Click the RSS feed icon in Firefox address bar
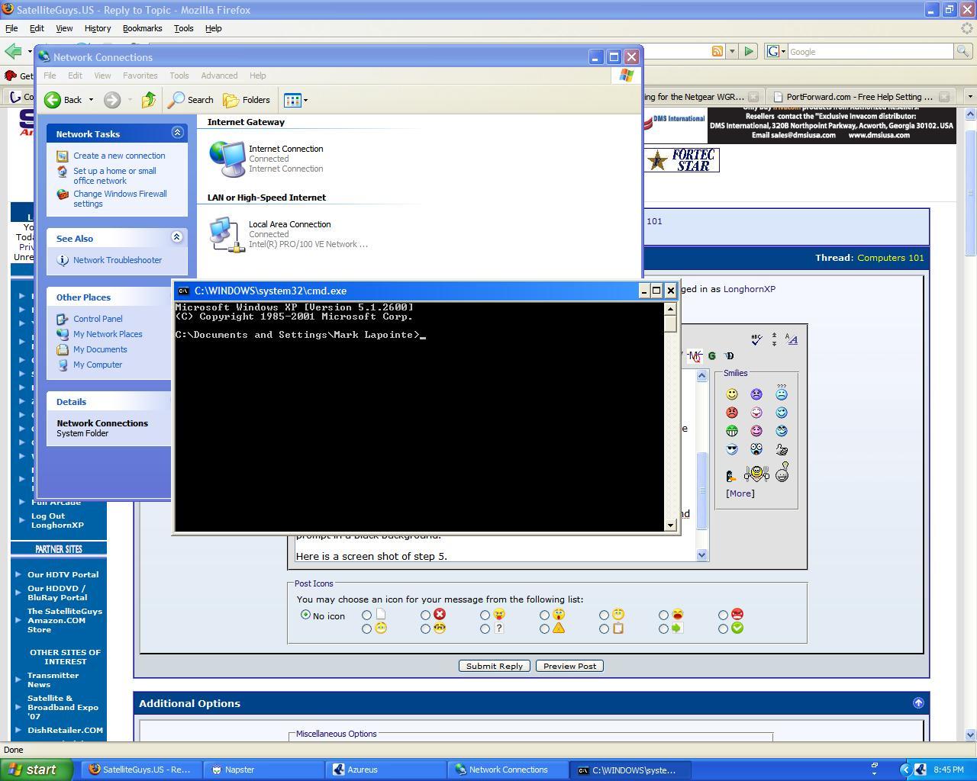Image resolution: width=977 pixels, height=781 pixels. (717, 51)
